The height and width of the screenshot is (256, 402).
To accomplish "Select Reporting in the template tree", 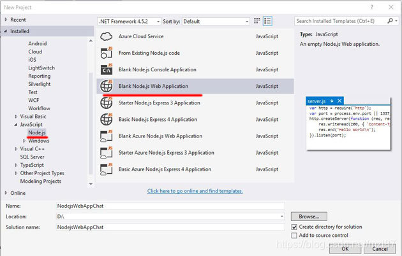I will (x=39, y=76).
